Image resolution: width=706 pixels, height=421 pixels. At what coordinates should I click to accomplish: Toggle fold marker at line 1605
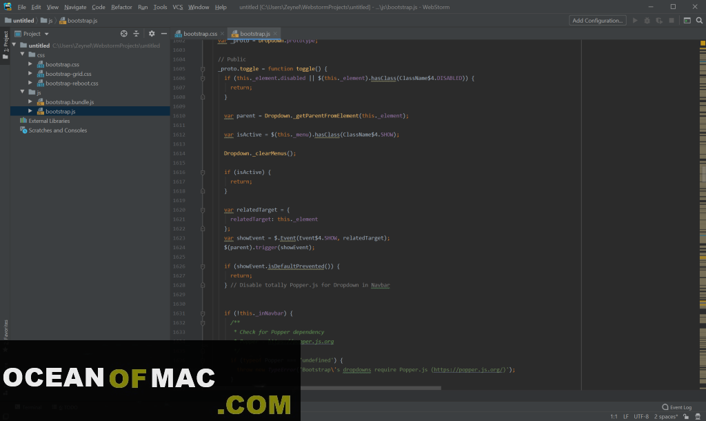(x=203, y=69)
